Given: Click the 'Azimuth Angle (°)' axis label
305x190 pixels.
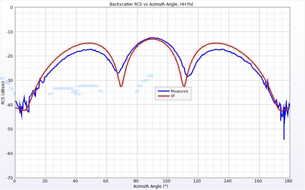Looking at the screenshot, I should click(x=151, y=186).
